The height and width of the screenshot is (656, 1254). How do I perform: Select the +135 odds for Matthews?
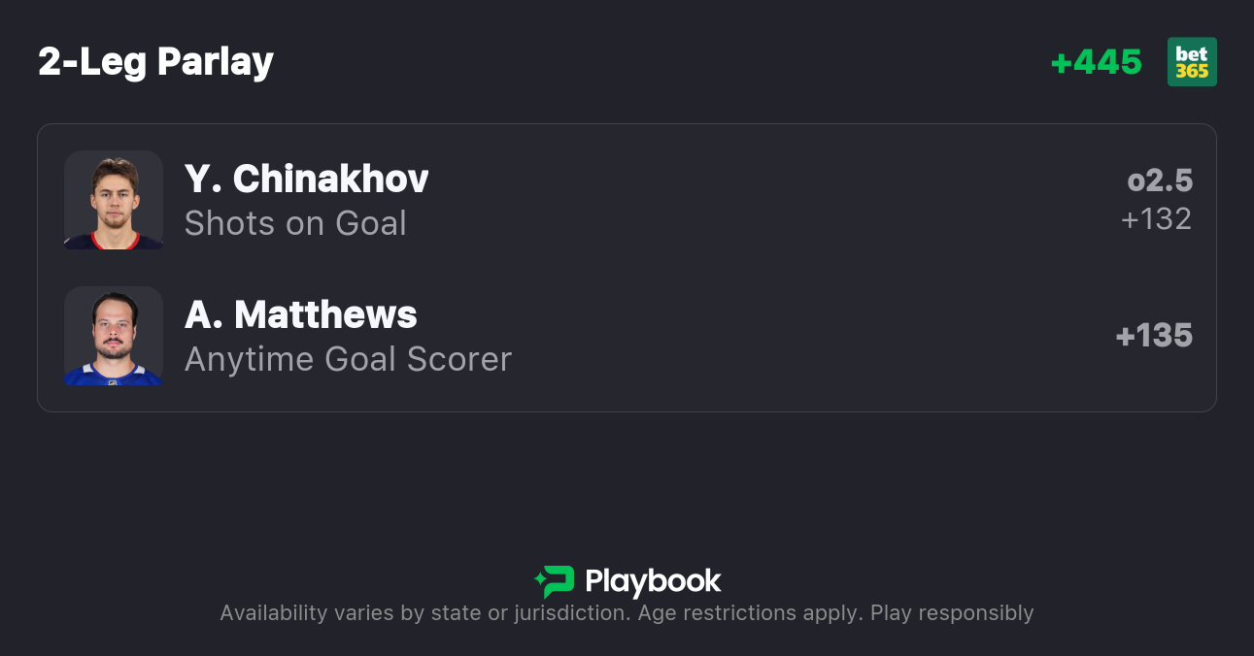[1154, 336]
